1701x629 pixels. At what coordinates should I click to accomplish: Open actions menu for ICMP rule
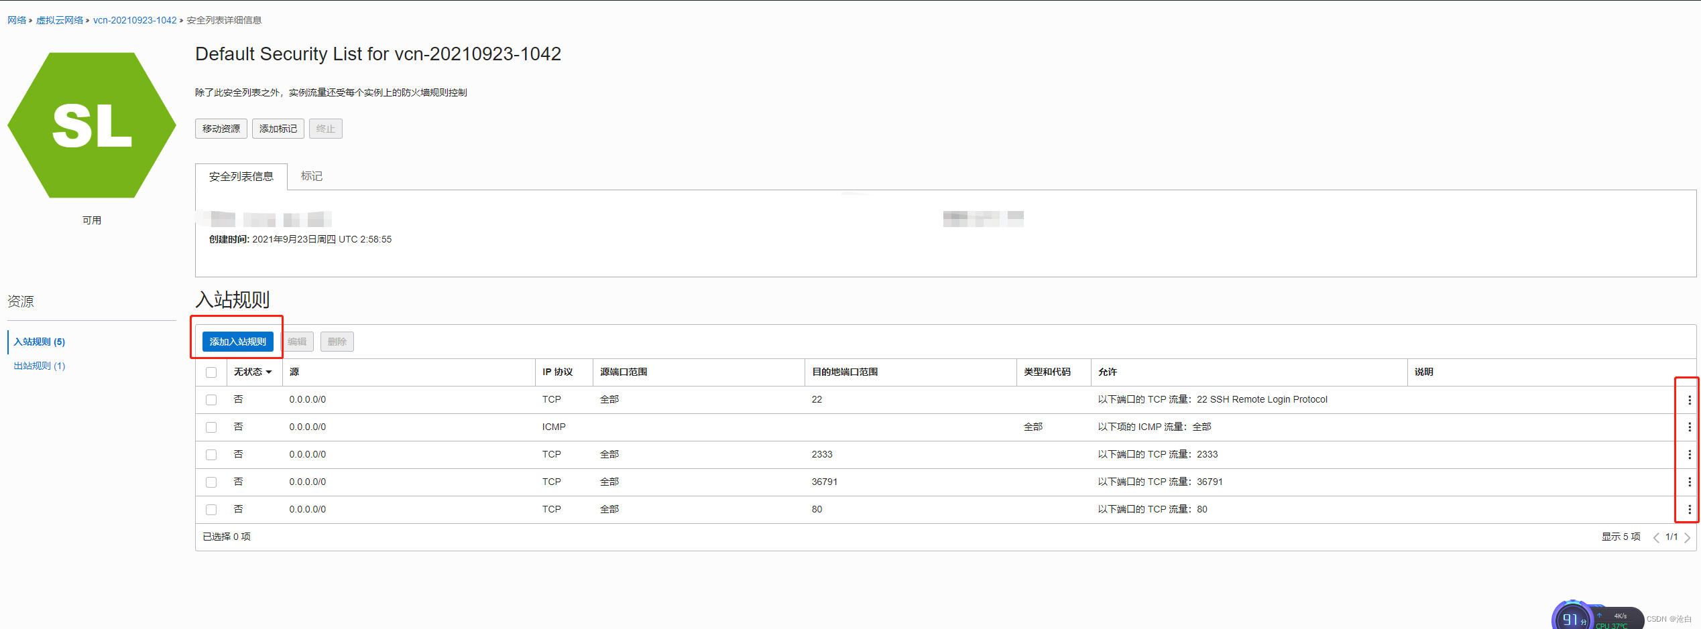(x=1689, y=427)
